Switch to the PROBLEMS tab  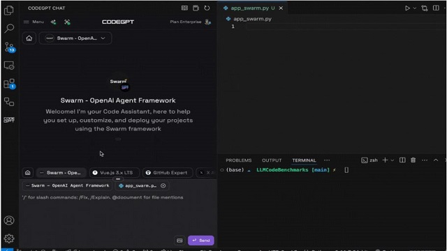click(239, 160)
